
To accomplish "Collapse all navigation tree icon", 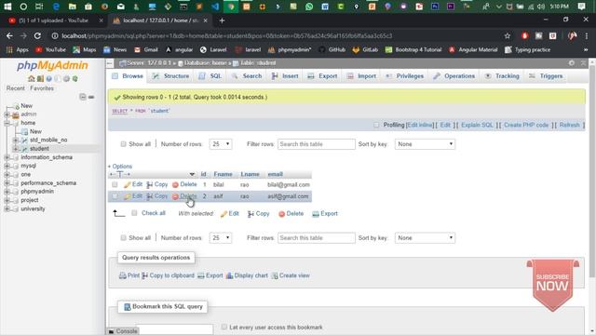I will click(83, 97).
